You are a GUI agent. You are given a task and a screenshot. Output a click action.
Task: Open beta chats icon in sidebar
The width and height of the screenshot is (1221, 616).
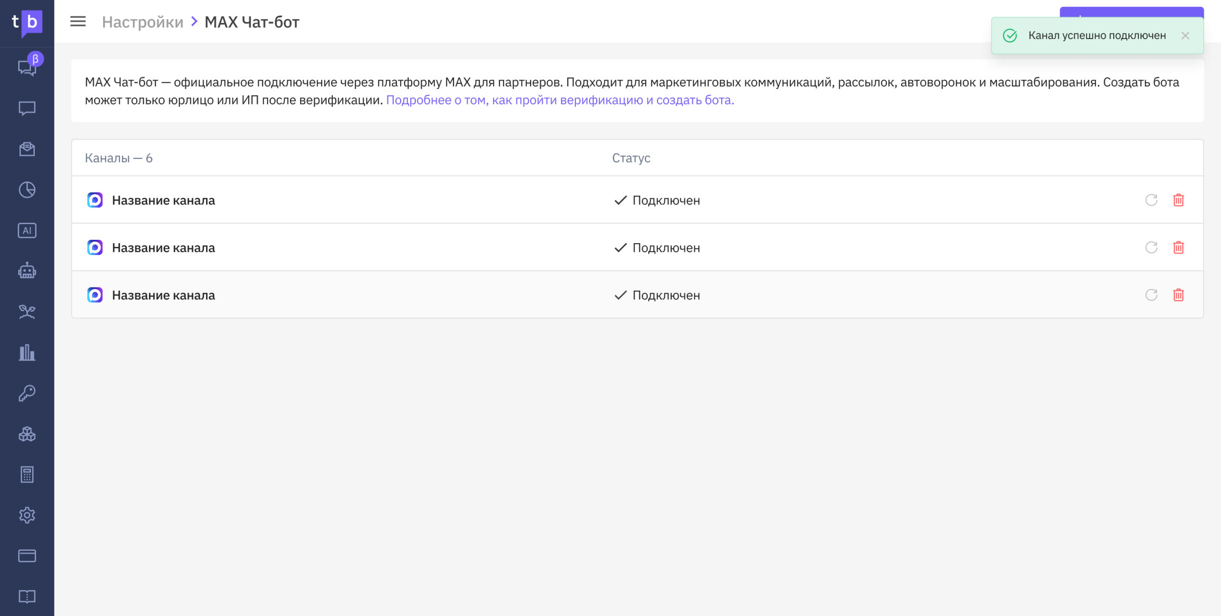(27, 67)
